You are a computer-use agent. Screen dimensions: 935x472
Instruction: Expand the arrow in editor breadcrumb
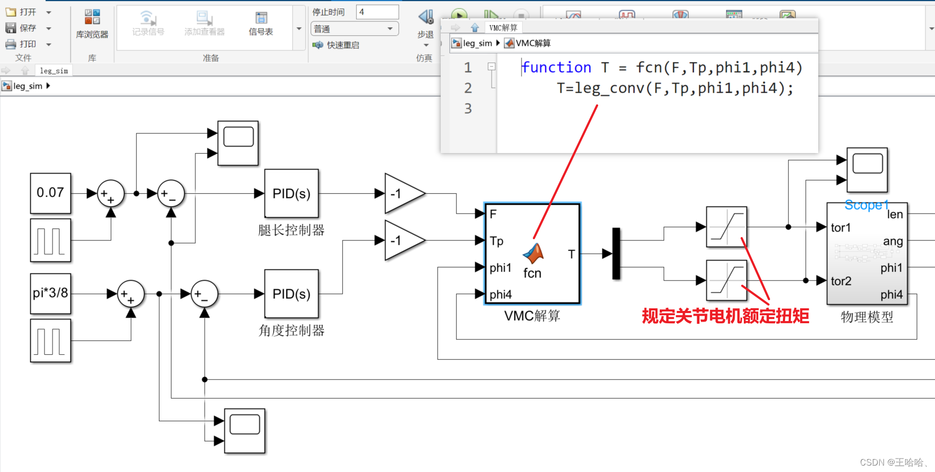click(x=498, y=43)
